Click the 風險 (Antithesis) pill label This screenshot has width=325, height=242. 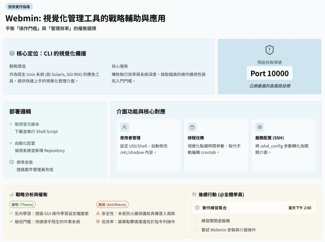[113, 205]
